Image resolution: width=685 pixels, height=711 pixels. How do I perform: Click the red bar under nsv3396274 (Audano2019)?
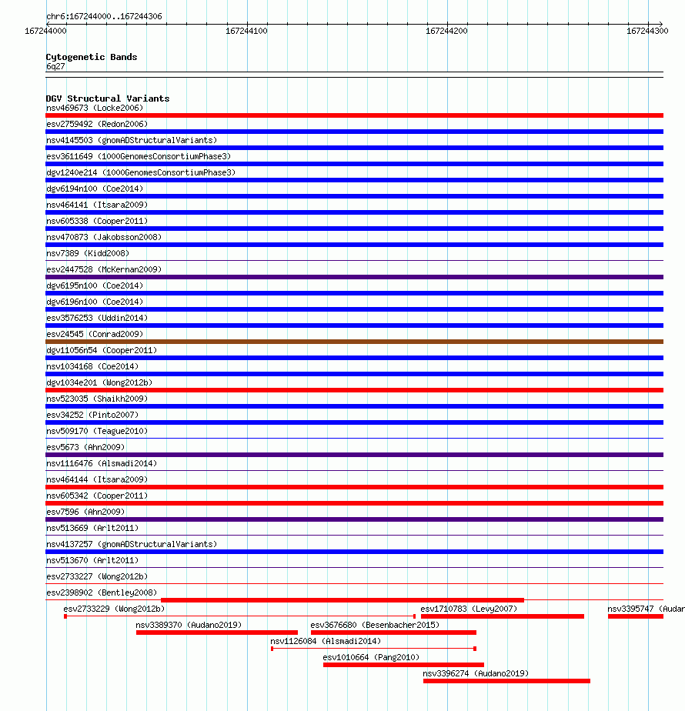506,681
